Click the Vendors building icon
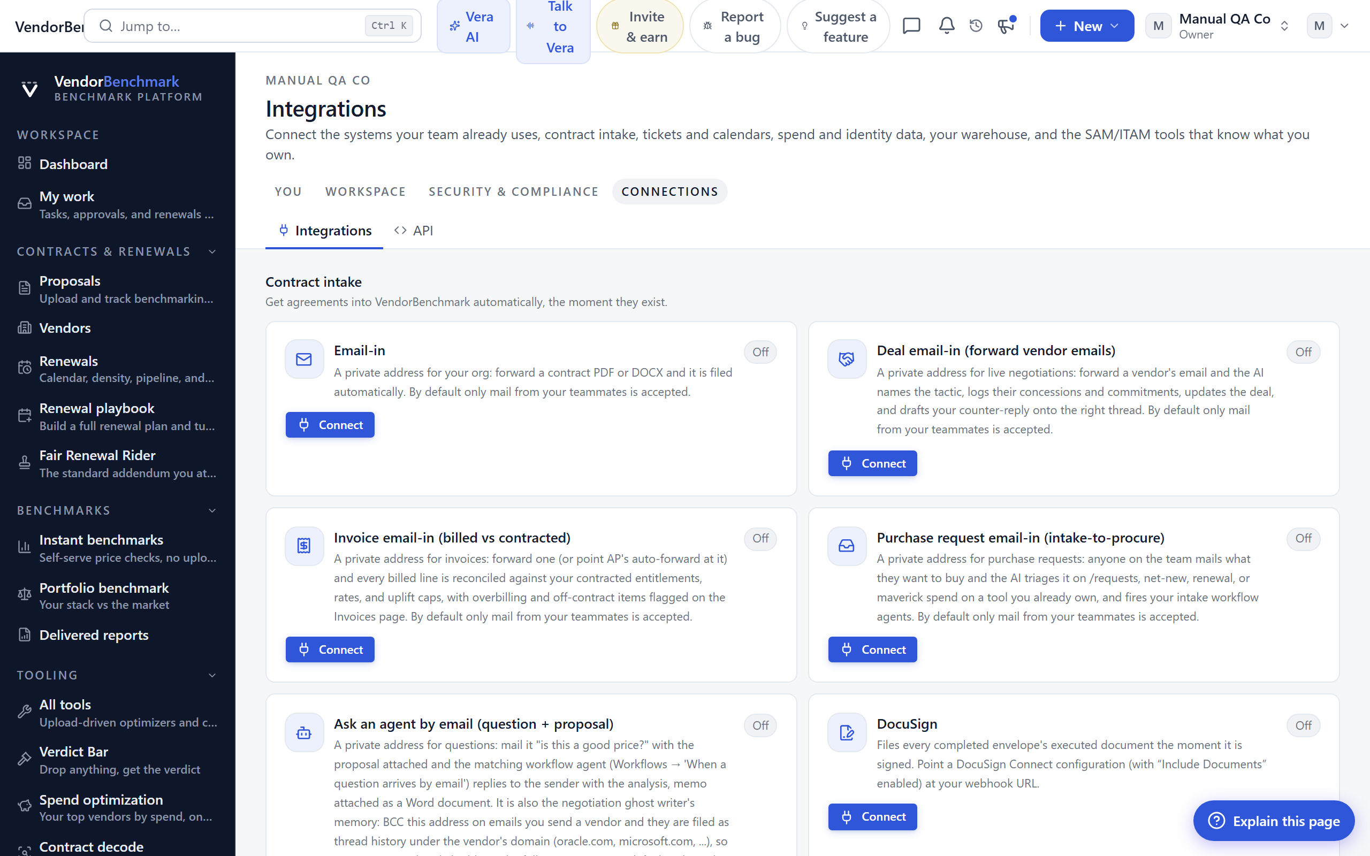The width and height of the screenshot is (1370, 856). tap(24, 328)
